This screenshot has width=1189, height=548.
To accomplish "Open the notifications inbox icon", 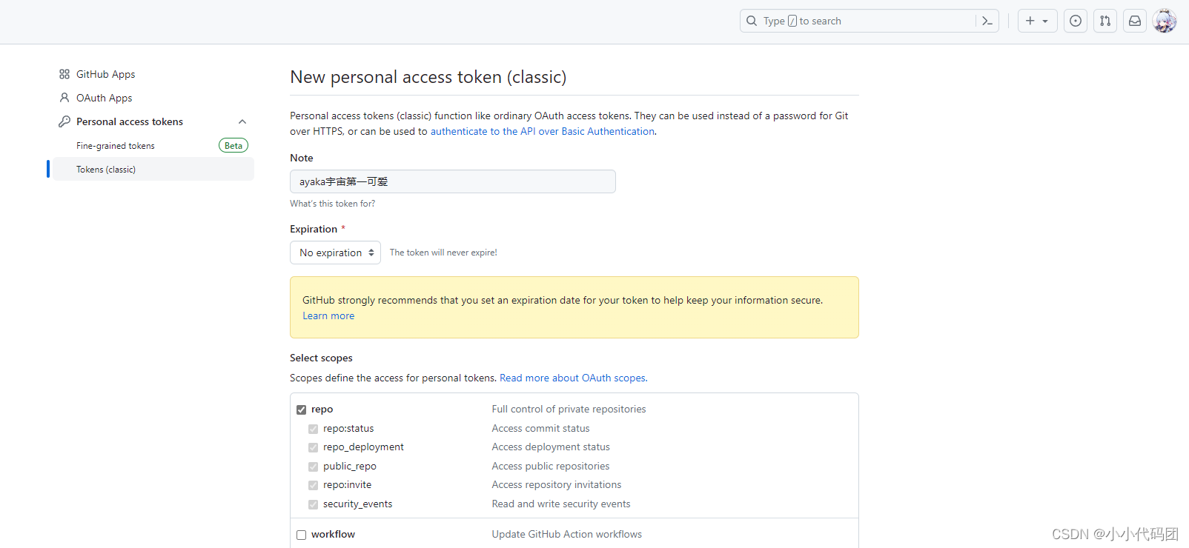I will coord(1135,21).
